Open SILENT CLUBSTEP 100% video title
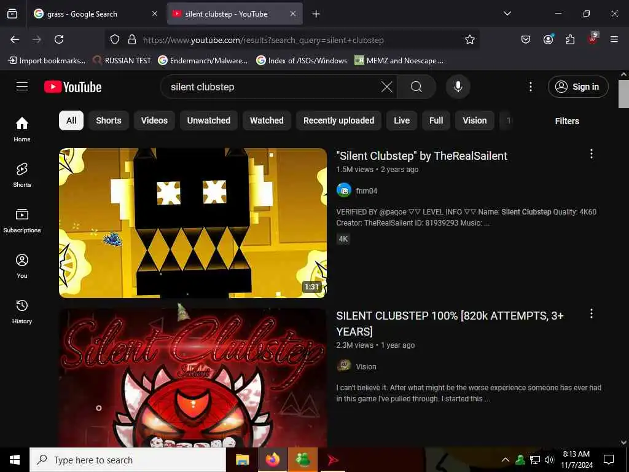Screen dimensions: 629x472 pyautogui.click(x=450, y=323)
